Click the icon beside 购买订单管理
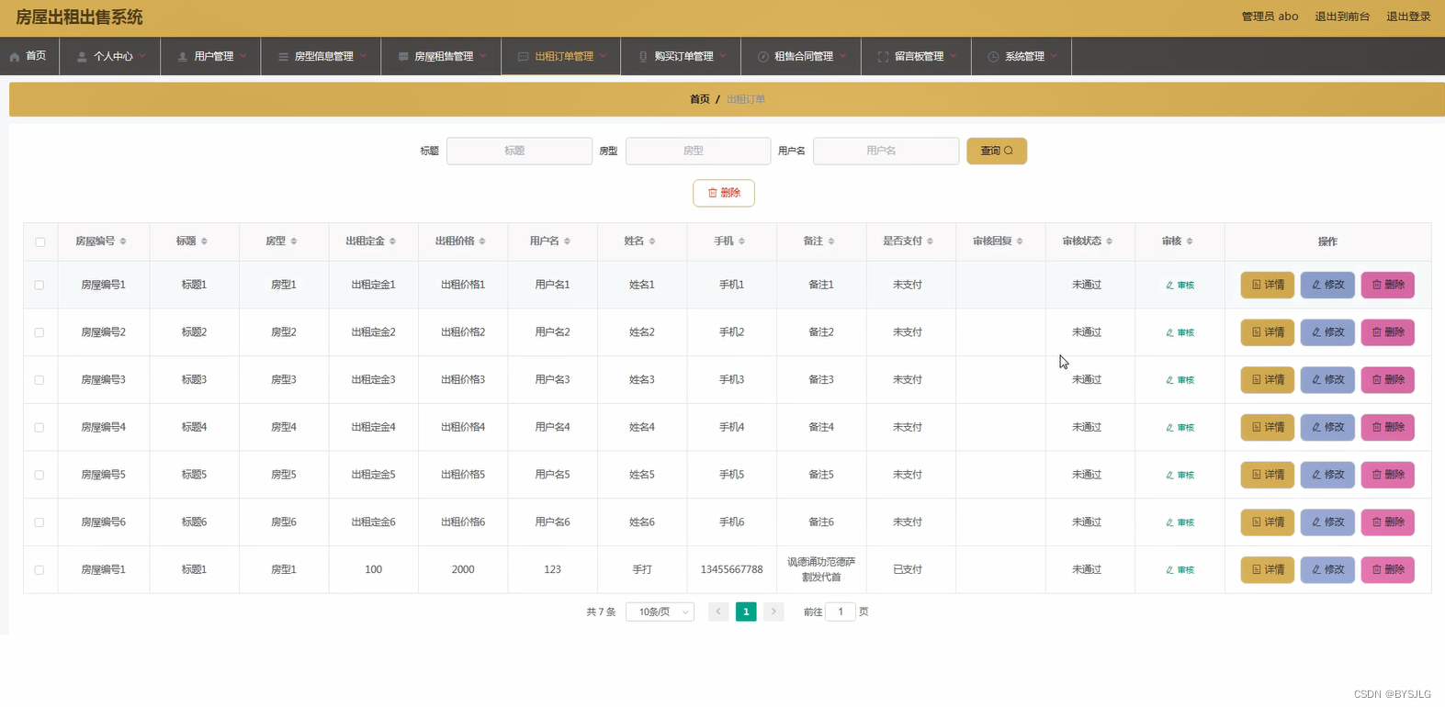 point(643,57)
